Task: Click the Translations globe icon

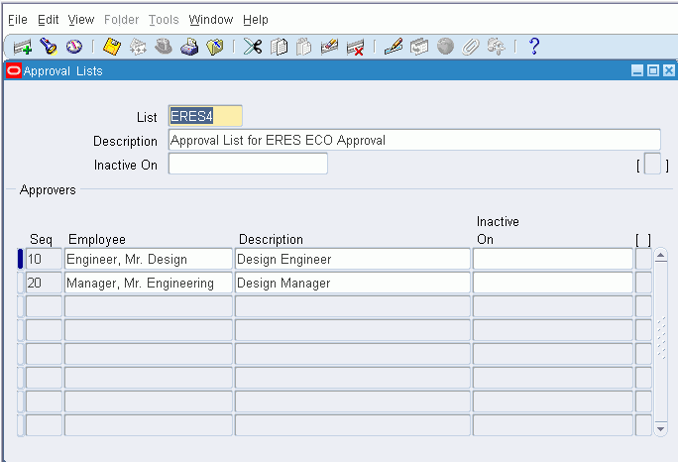Action: tap(445, 47)
